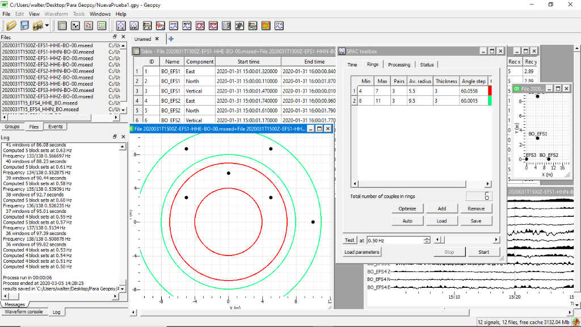Click the Save floppy disk icon
The height and width of the screenshot is (327, 581).
[x=24, y=26]
